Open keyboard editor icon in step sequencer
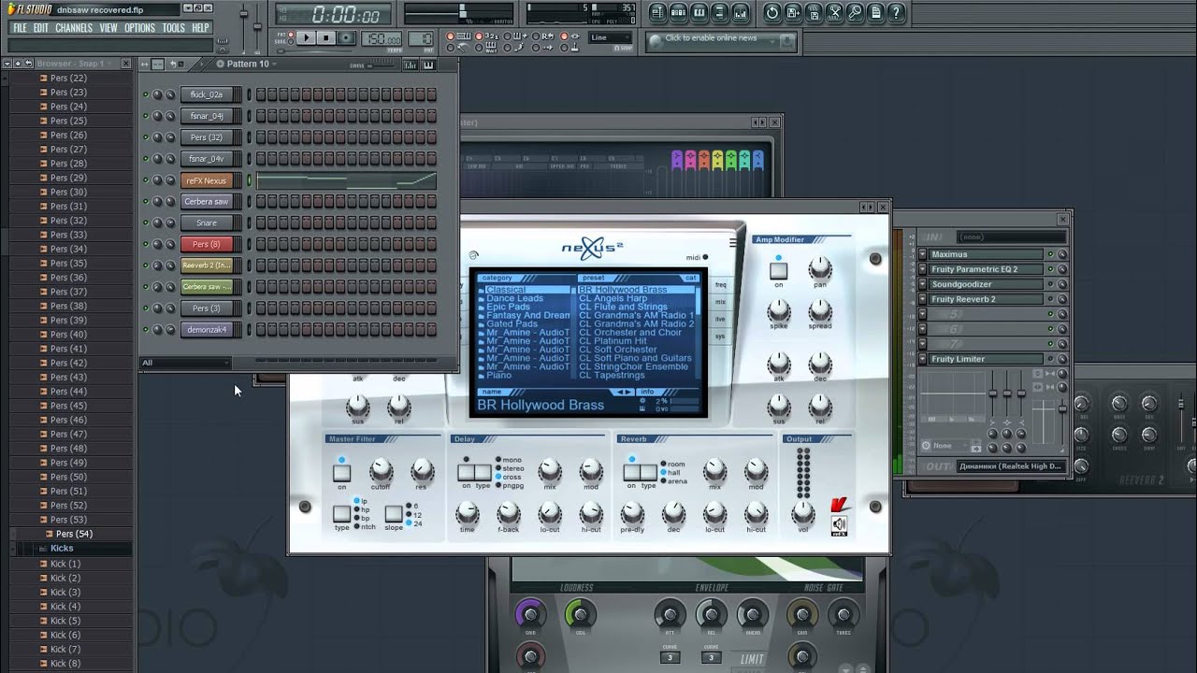Viewport: 1197px width, 673px height. (428, 64)
